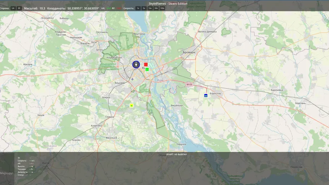This screenshot has width=329, height=185.
Task: Click the Баришівка town label
Action: 277,90
